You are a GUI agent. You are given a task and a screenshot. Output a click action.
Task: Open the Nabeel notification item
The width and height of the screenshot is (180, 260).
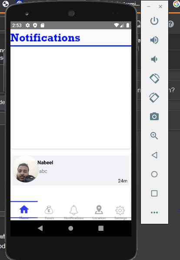tap(71, 170)
